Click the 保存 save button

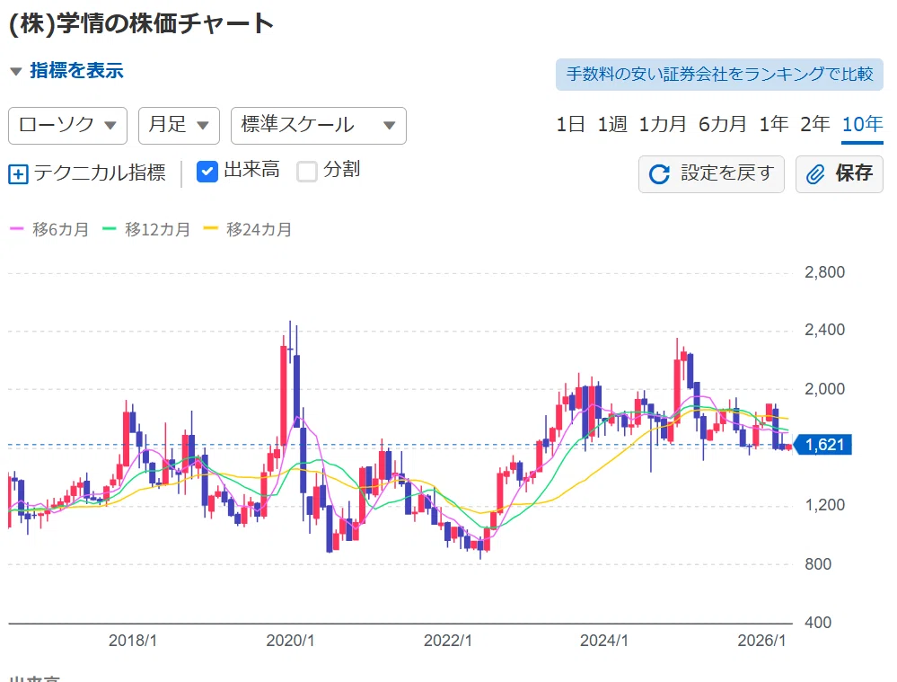pyautogui.click(x=840, y=174)
